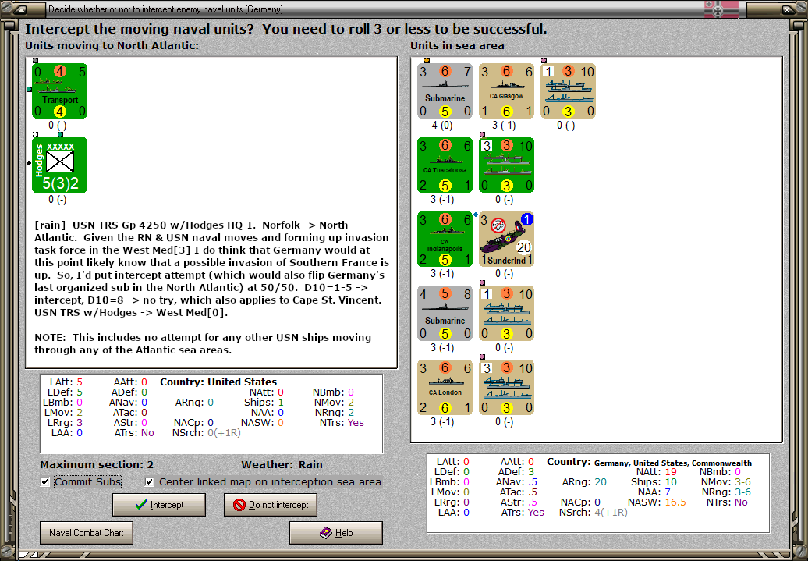Pick the tan convoy counter beside CA Glasgow
Viewport: 808px width, 561px height.
569,91
